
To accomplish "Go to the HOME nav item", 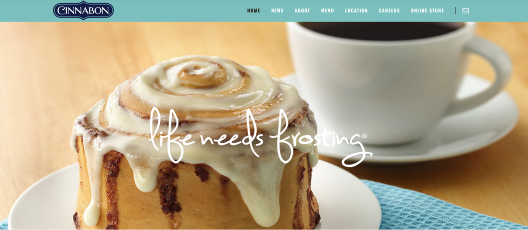I will (254, 11).
